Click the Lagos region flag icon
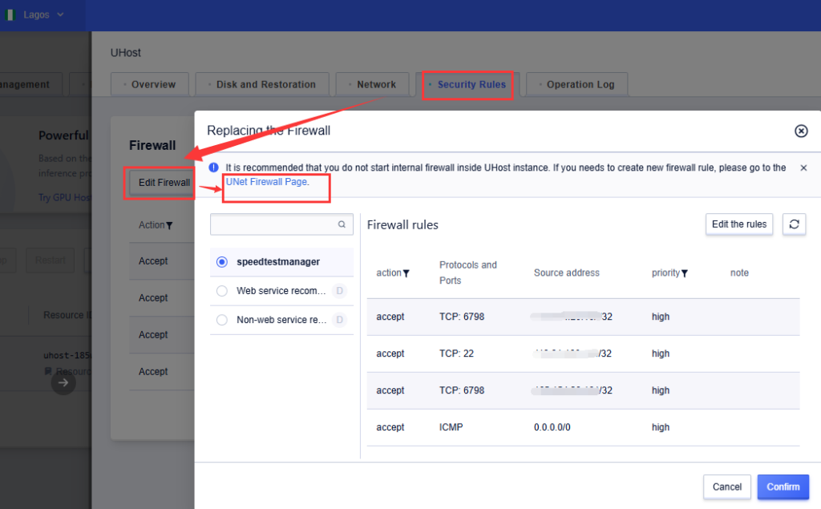 coord(10,14)
